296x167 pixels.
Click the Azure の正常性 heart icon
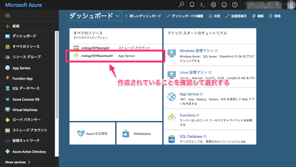81,133
